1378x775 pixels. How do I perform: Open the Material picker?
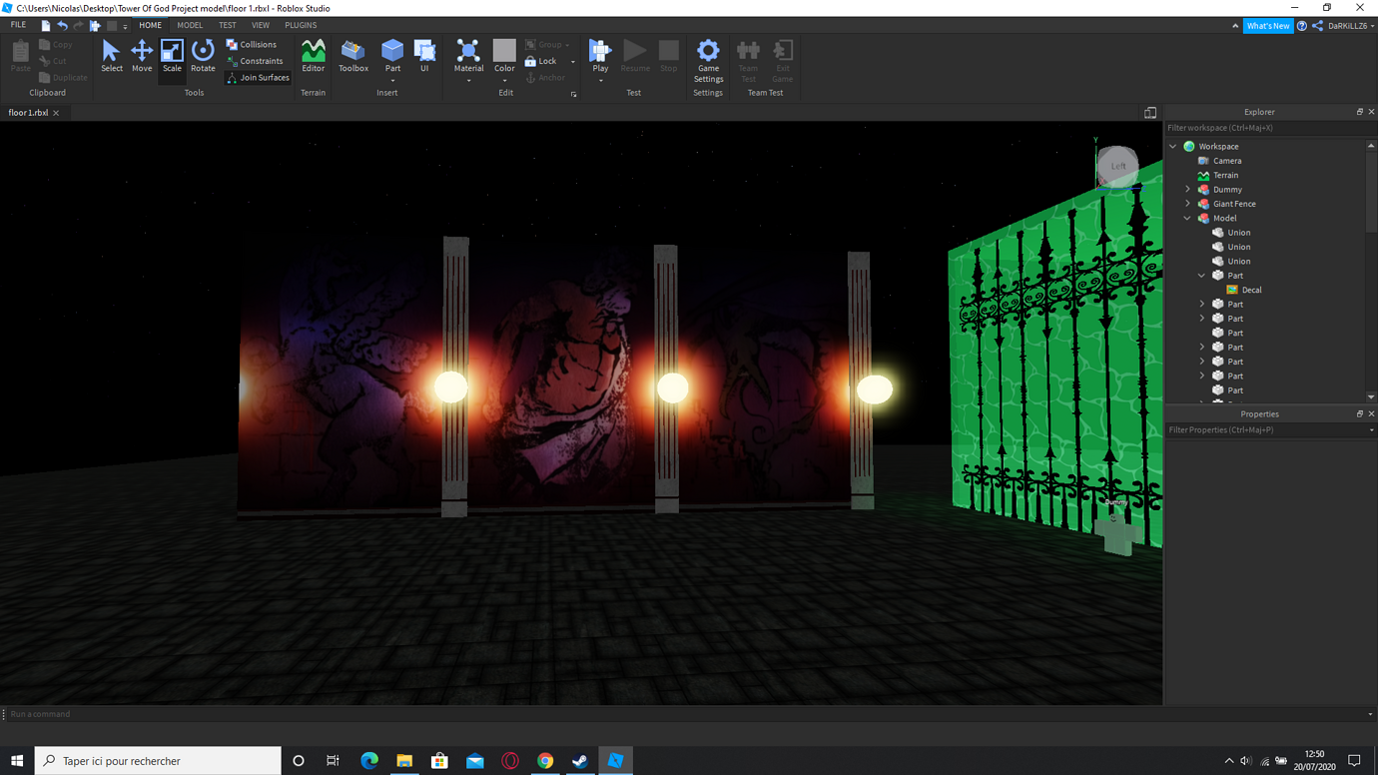click(x=468, y=56)
